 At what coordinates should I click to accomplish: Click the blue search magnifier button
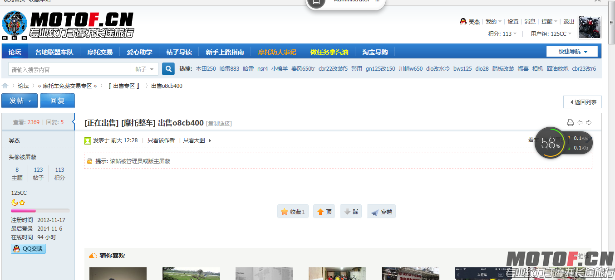pos(168,69)
